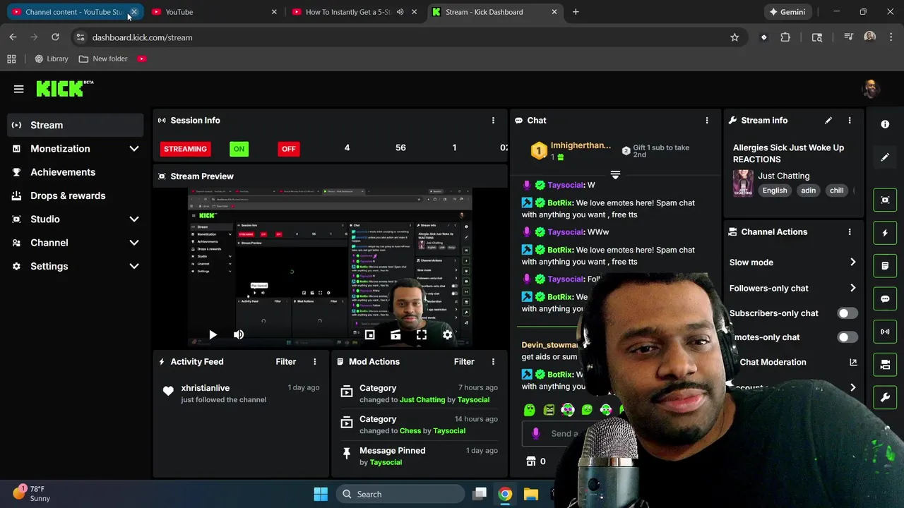This screenshot has height=508, width=904.
Task: Mute the stream preview volume
Action: 239,335
